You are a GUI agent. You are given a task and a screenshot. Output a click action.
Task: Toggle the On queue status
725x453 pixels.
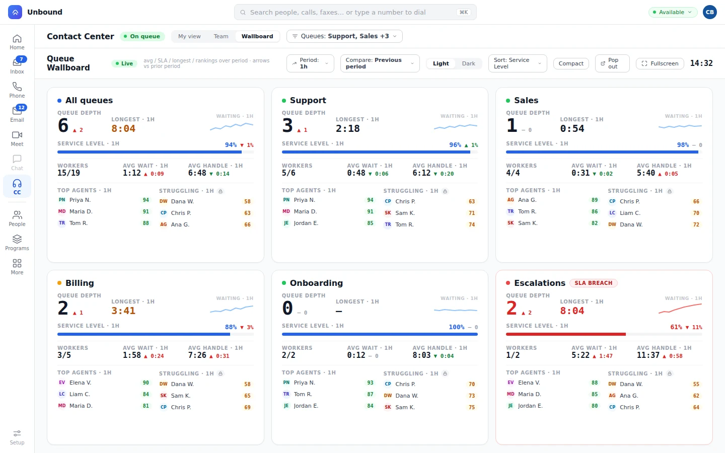pyautogui.click(x=142, y=36)
